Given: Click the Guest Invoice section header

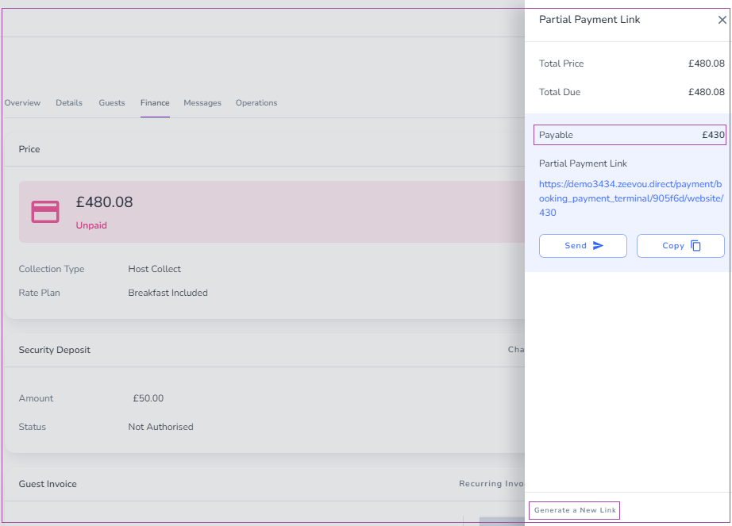Looking at the screenshot, I should tap(48, 484).
